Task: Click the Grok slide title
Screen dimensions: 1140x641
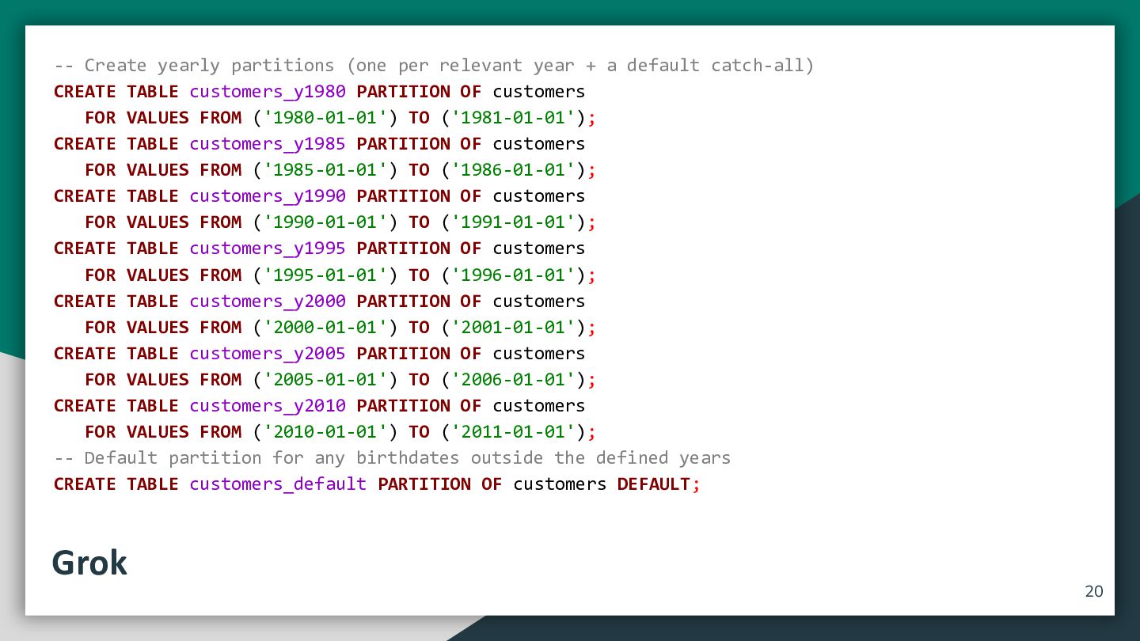Action: click(89, 563)
